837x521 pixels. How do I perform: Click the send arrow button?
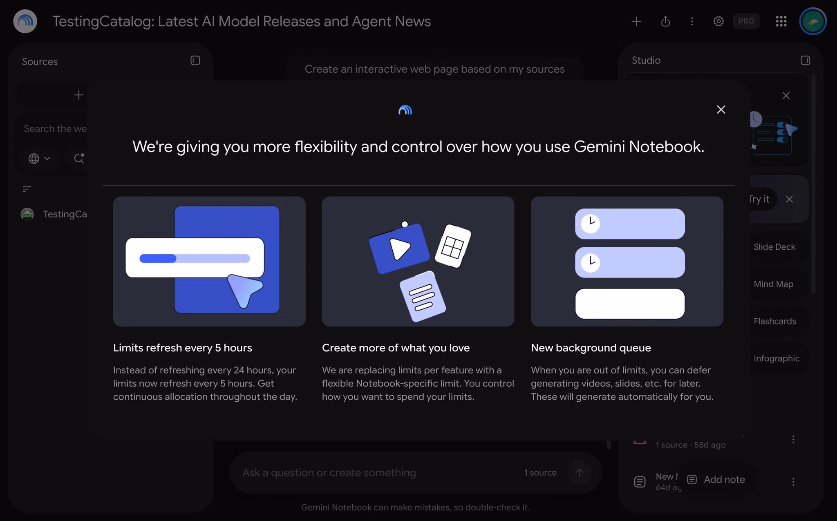[x=579, y=472]
